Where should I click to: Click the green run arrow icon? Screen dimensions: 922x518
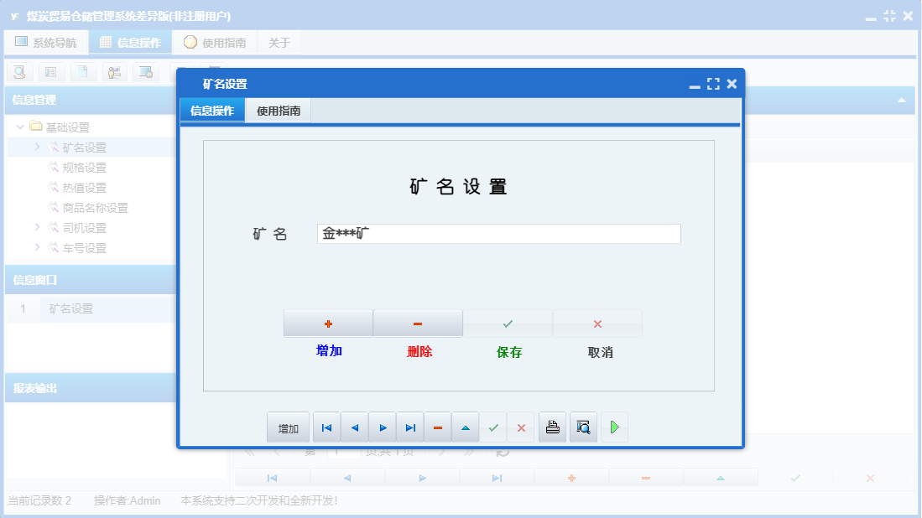point(614,427)
